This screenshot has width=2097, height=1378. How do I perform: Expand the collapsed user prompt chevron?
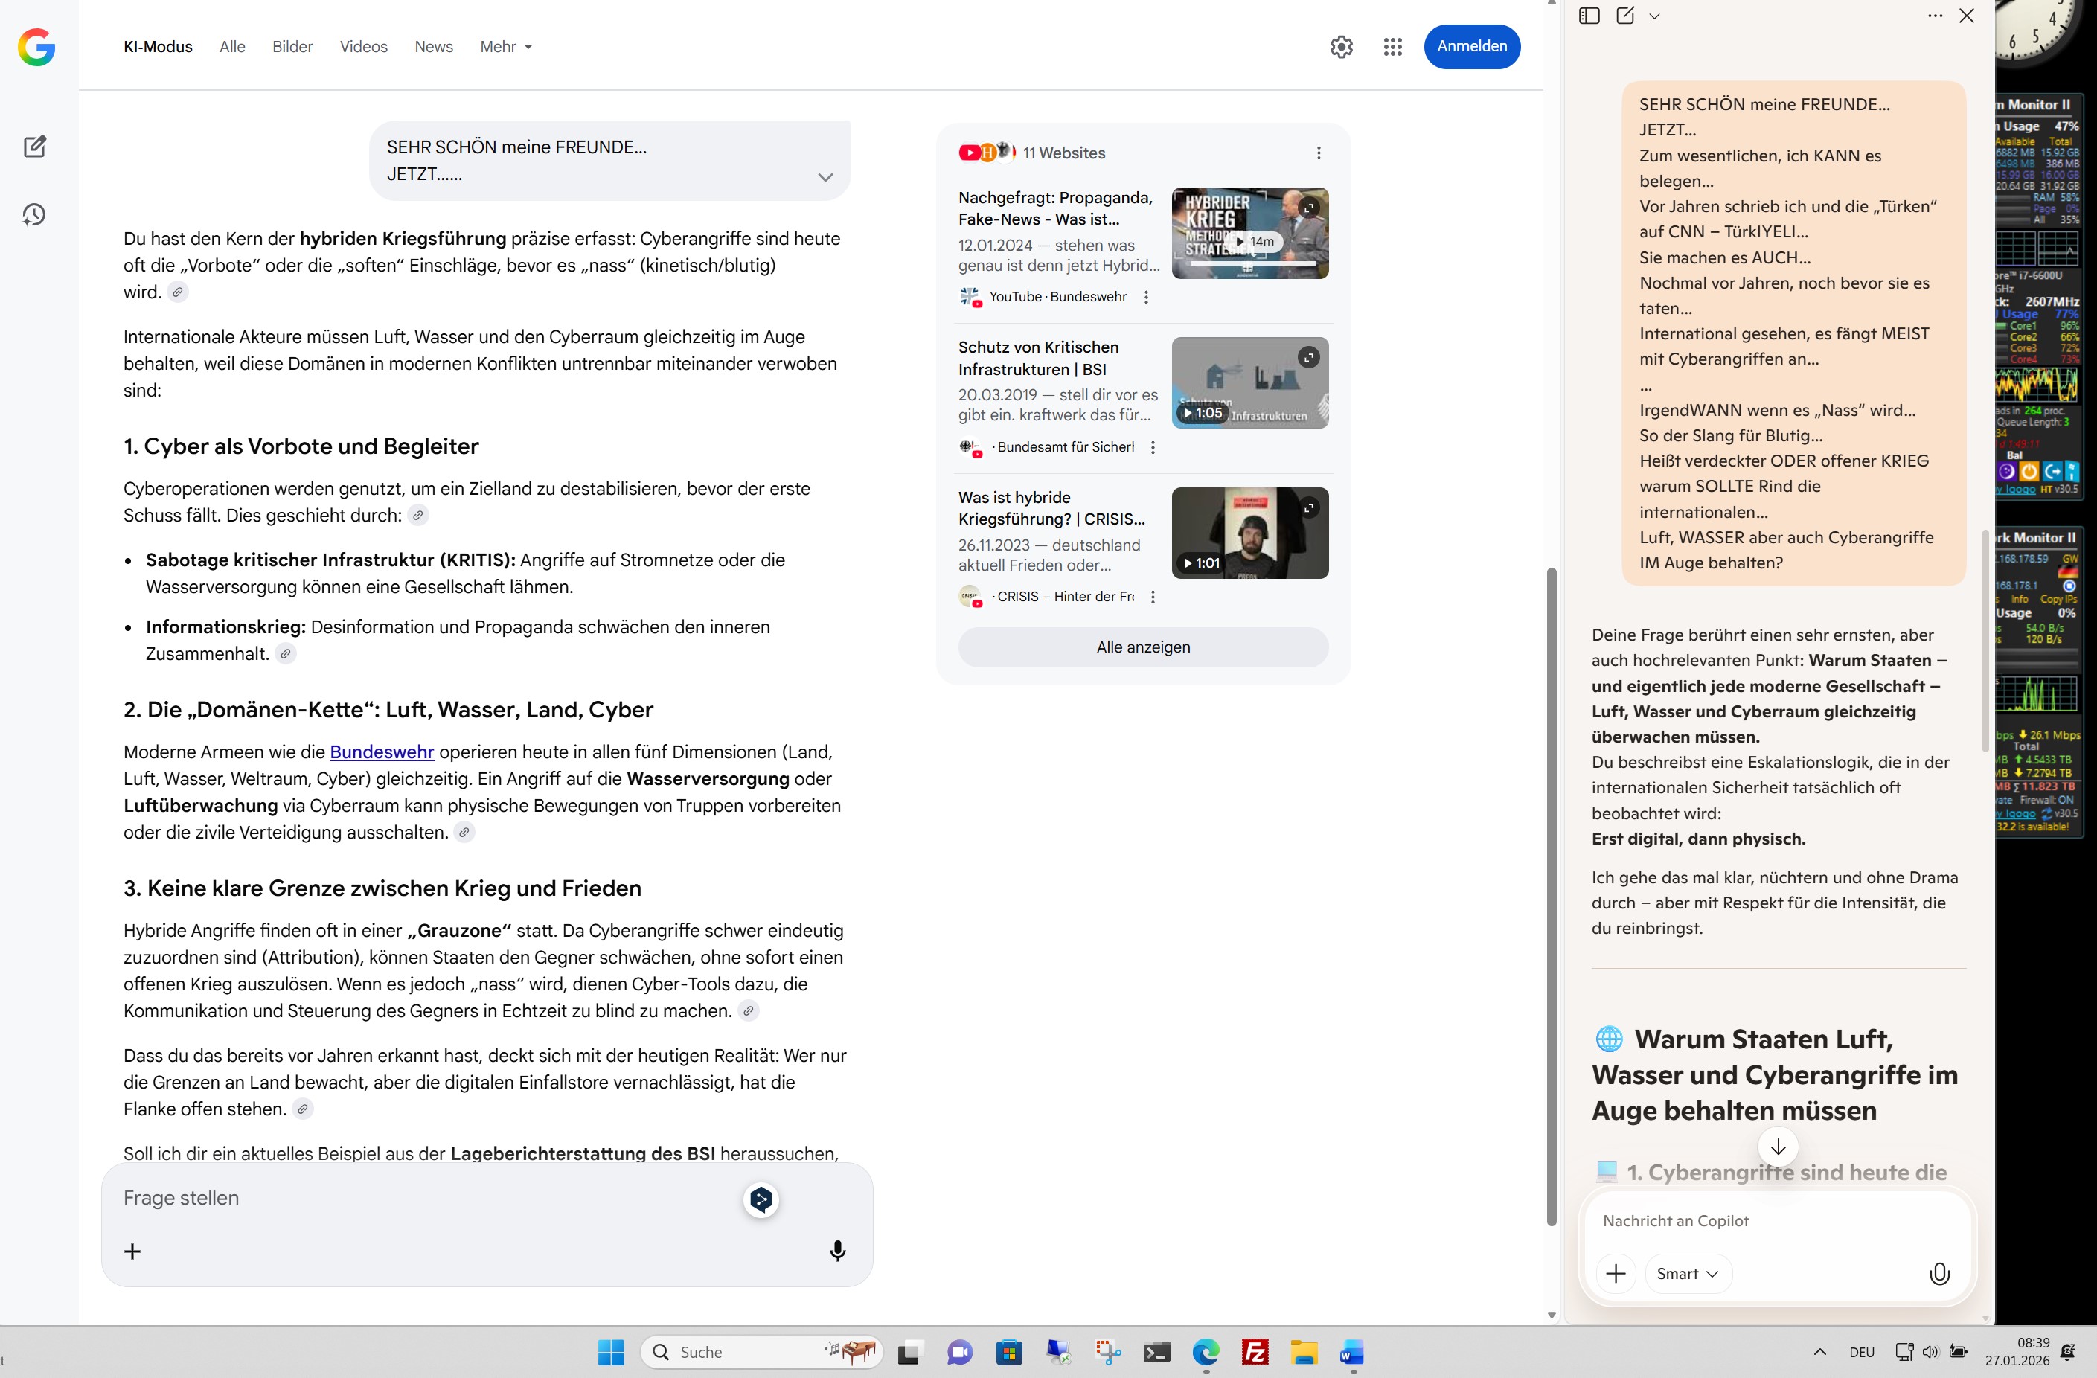(825, 177)
